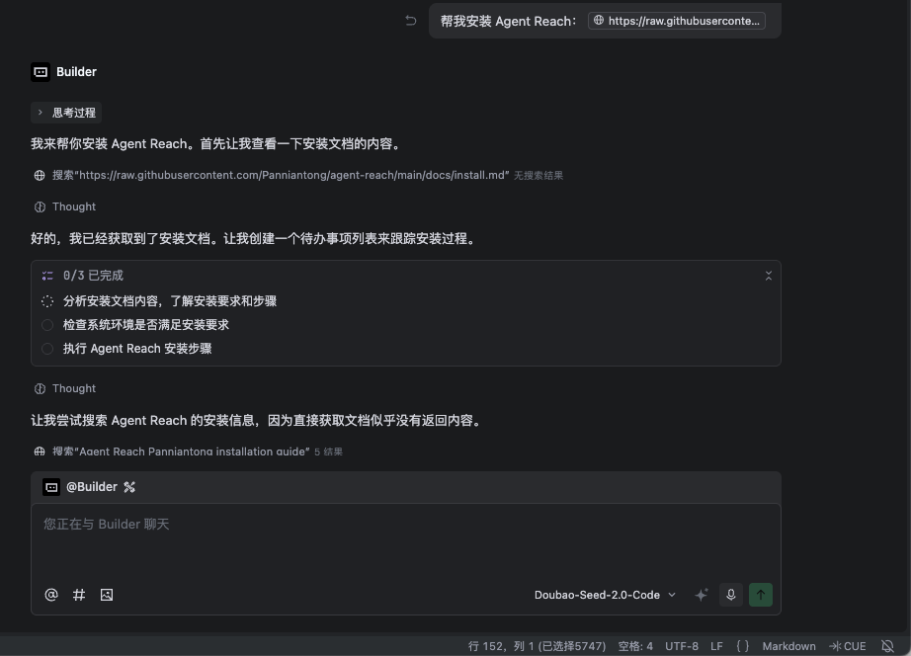Click the curly braces status bar icon
Viewport: 911px width, 656px height.
point(742,646)
